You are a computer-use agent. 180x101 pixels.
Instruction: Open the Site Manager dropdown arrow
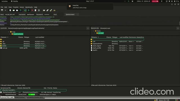tap(5, 10)
